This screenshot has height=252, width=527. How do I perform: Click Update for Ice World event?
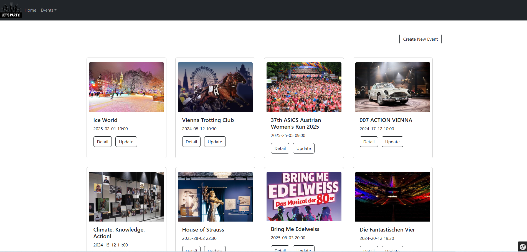(x=126, y=142)
